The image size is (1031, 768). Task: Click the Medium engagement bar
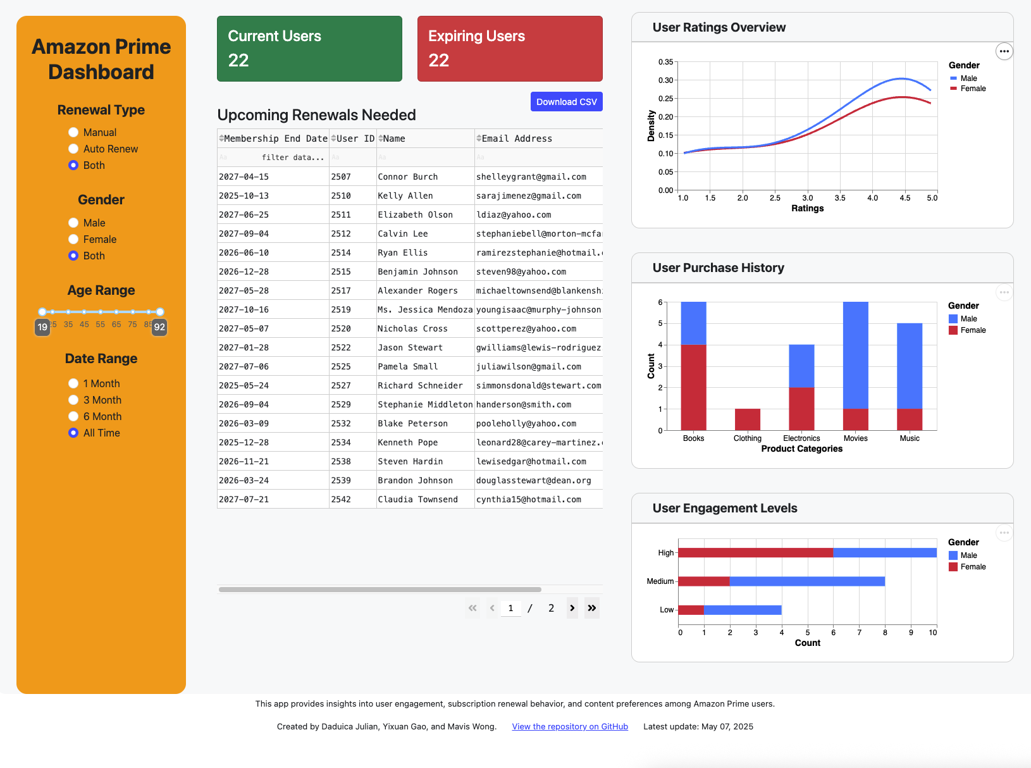click(x=781, y=581)
